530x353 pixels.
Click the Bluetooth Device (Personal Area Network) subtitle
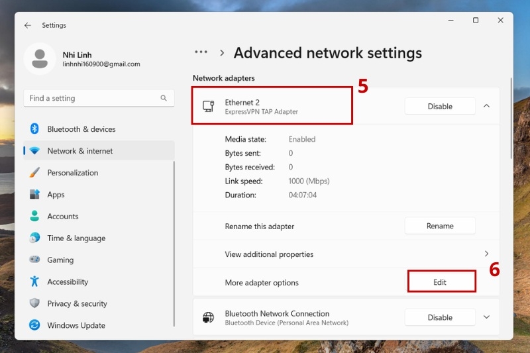[x=287, y=323]
